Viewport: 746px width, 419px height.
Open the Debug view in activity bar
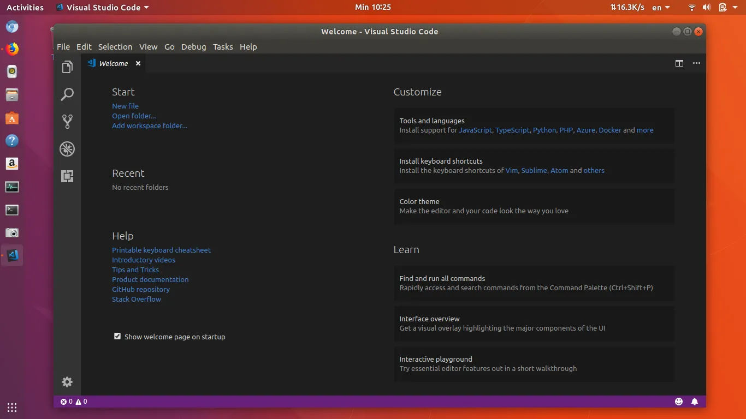tap(67, 149)
